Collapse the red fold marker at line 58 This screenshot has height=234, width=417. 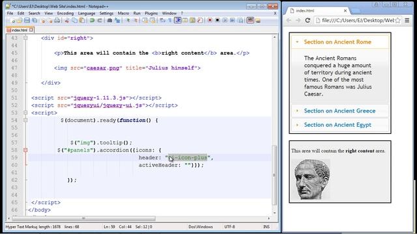click(x=25, y=150)
